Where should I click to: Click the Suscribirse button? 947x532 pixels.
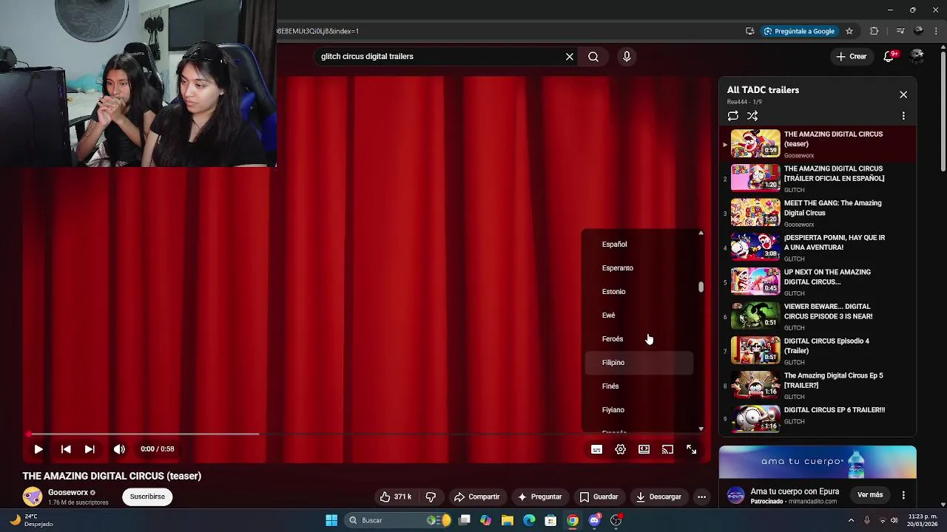[147, 497]
